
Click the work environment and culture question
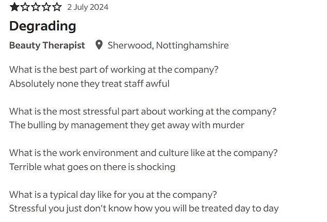(x=144, y=153)
